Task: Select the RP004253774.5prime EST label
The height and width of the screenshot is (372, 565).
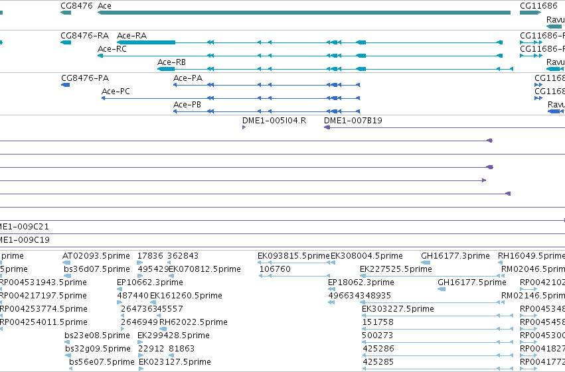Action: coord(44,309)
